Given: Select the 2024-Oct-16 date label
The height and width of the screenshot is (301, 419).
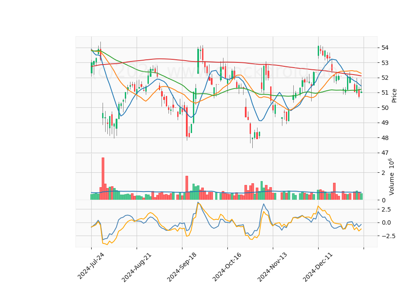Looking at the screenshot, I should coord(227,267).
